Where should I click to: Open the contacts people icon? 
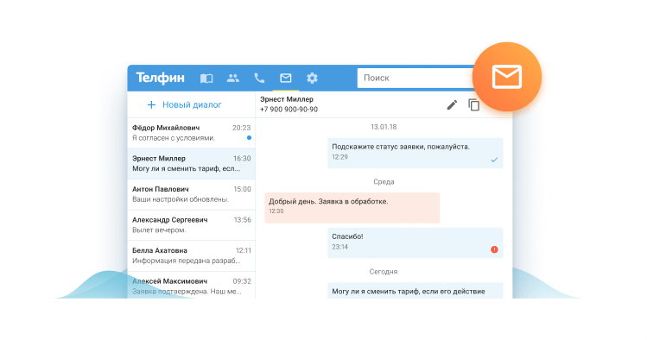point(233,78)
